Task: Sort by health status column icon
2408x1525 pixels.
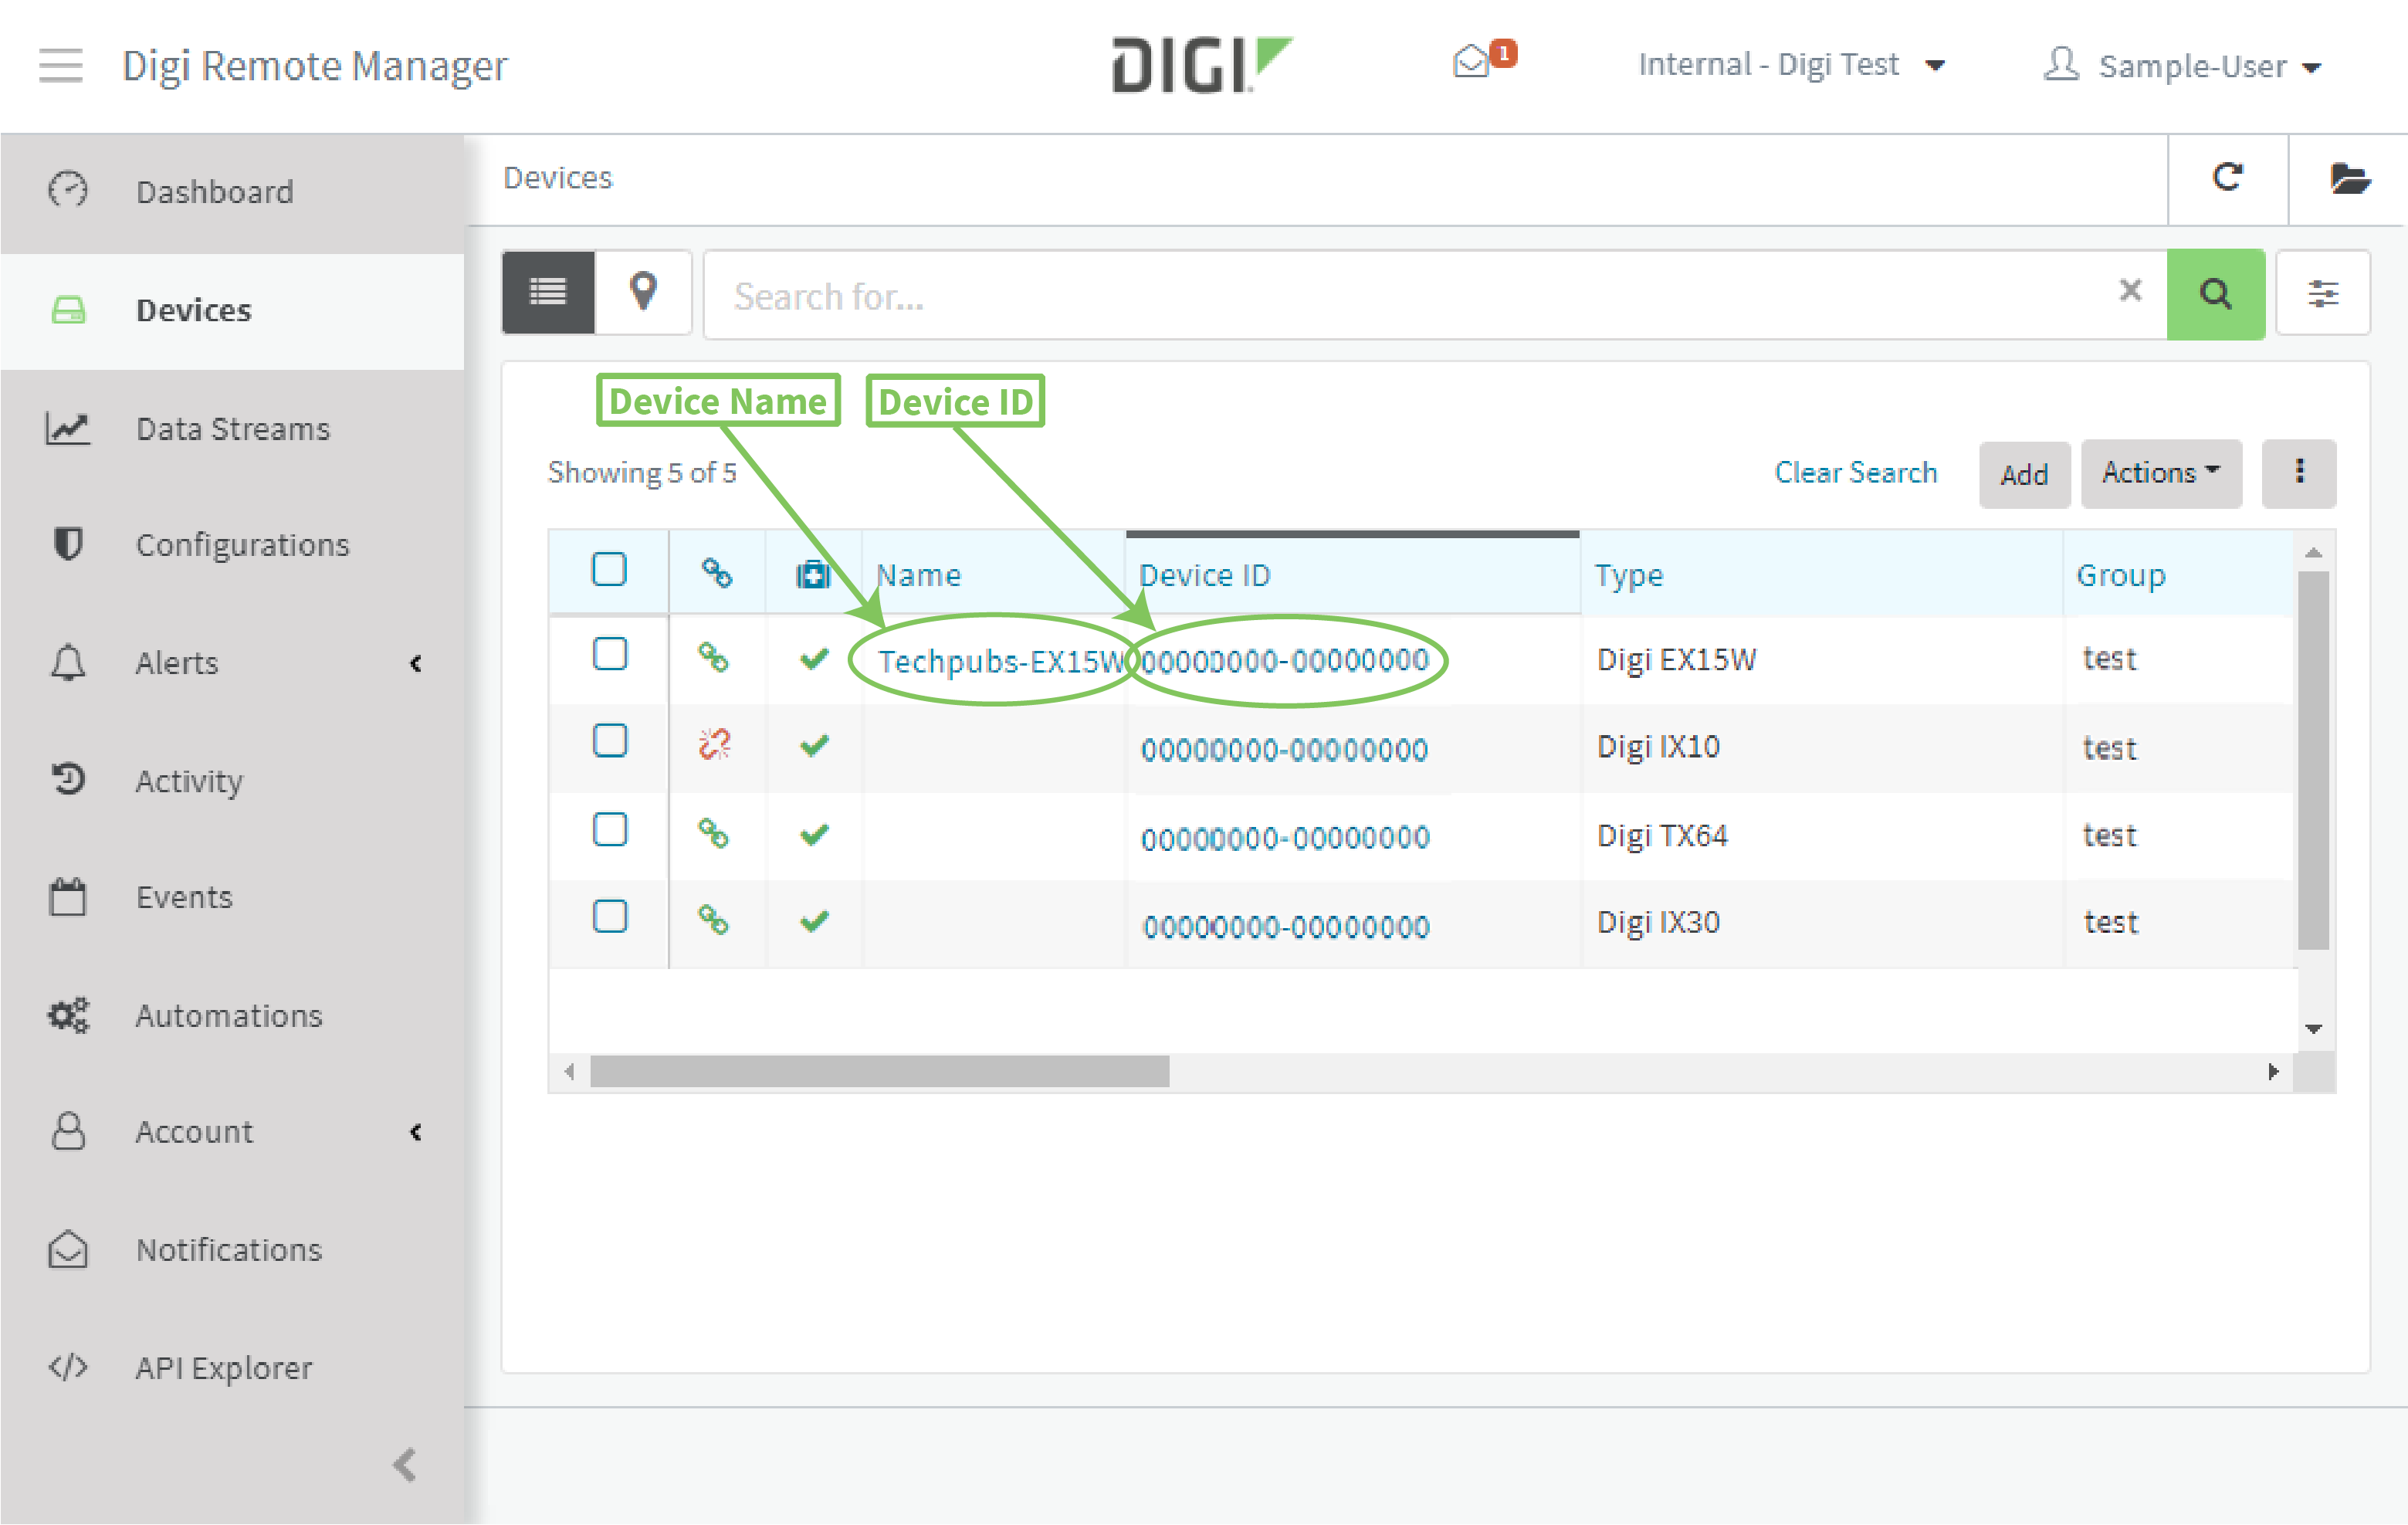Action: tap(813, 575)
